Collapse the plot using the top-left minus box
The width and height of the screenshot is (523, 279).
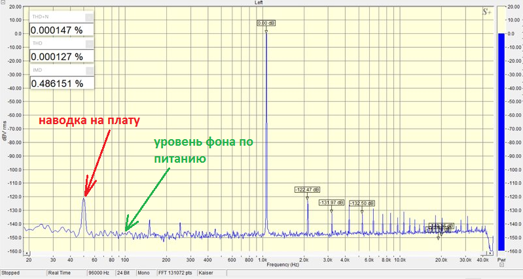pyautogui.click(x=3, y=3)
